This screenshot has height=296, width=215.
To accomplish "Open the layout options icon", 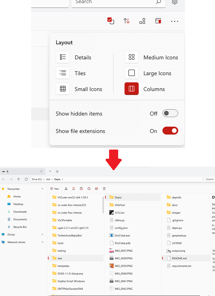I will 142,21.
